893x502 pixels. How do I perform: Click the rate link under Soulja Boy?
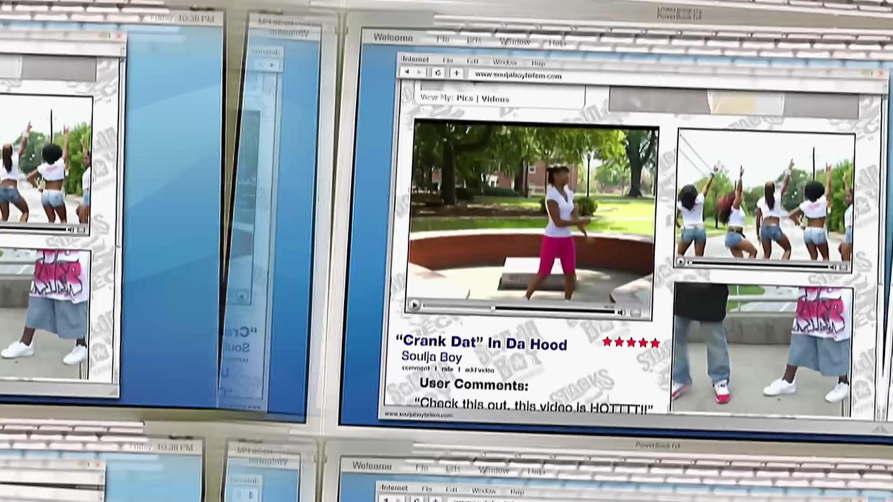pos(447,369)
